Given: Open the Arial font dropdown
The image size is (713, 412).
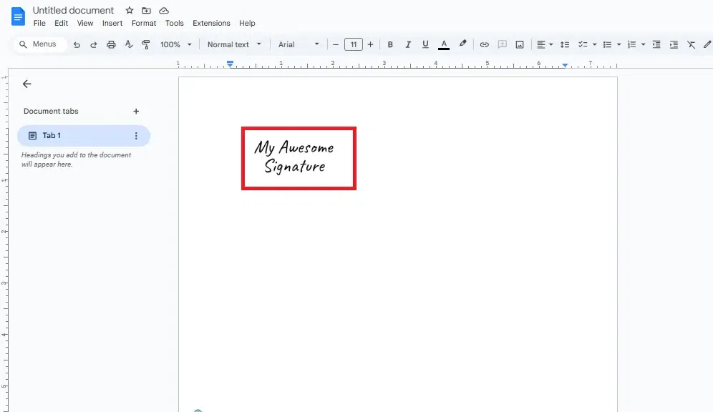Looking at the screenshot, I should 299,44.
